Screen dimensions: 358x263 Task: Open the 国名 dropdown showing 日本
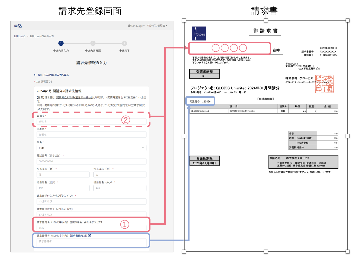point(91,148)
